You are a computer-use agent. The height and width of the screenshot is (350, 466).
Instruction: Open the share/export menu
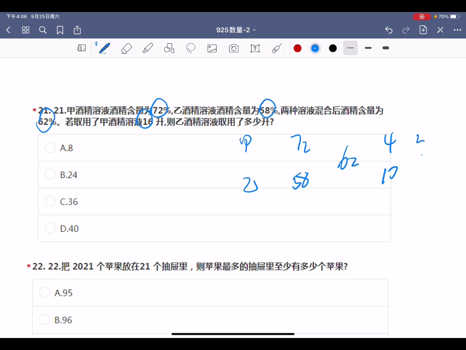click(x=77, y=30)
